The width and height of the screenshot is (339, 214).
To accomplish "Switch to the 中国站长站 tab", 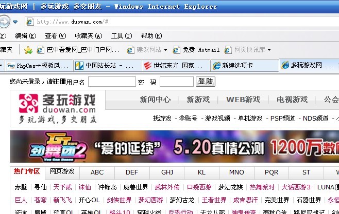I will (x=108, y=66).
